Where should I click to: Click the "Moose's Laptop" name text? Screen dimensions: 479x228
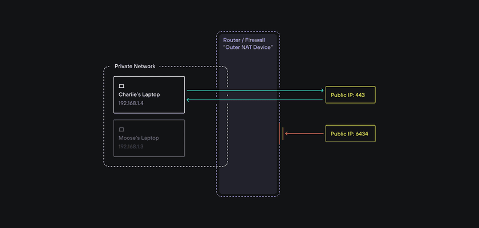[x=139, y=138]
